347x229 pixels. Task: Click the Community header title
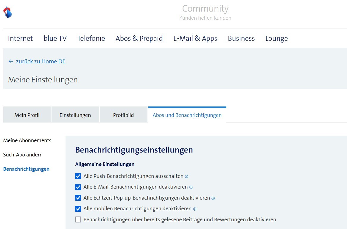click(x=205, y=9)
